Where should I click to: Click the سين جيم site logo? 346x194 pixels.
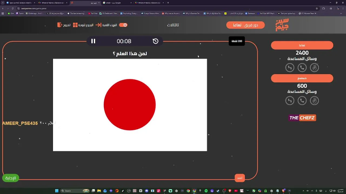pyautogui.click(x=282, y=25)
